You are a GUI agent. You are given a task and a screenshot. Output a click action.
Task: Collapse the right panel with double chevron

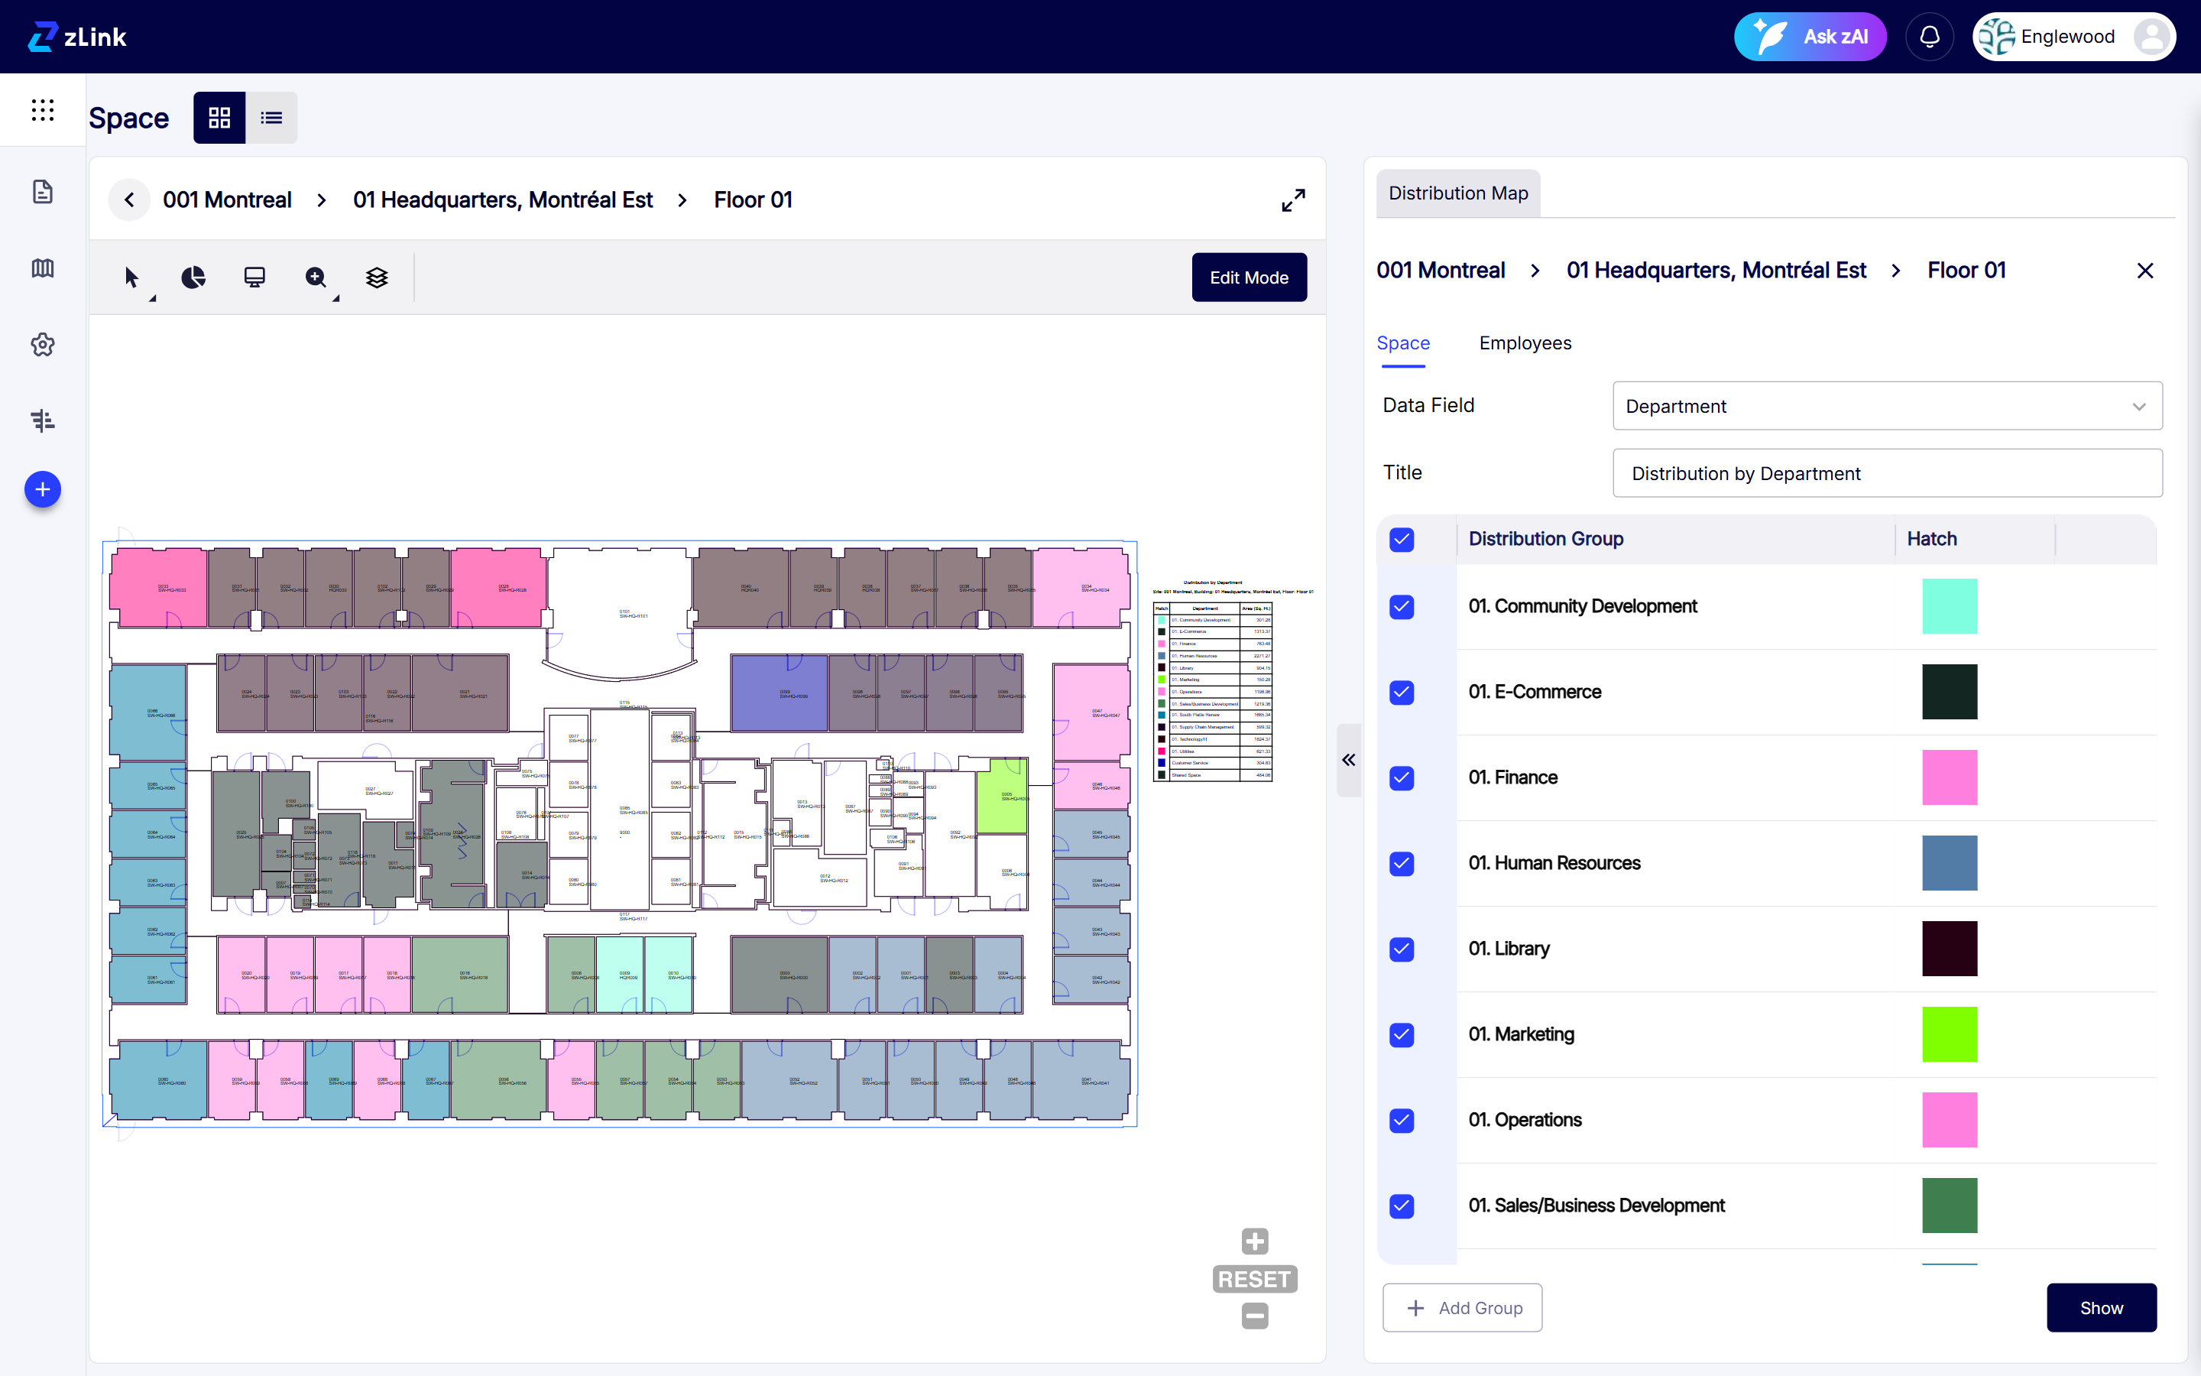(1349, 760)
